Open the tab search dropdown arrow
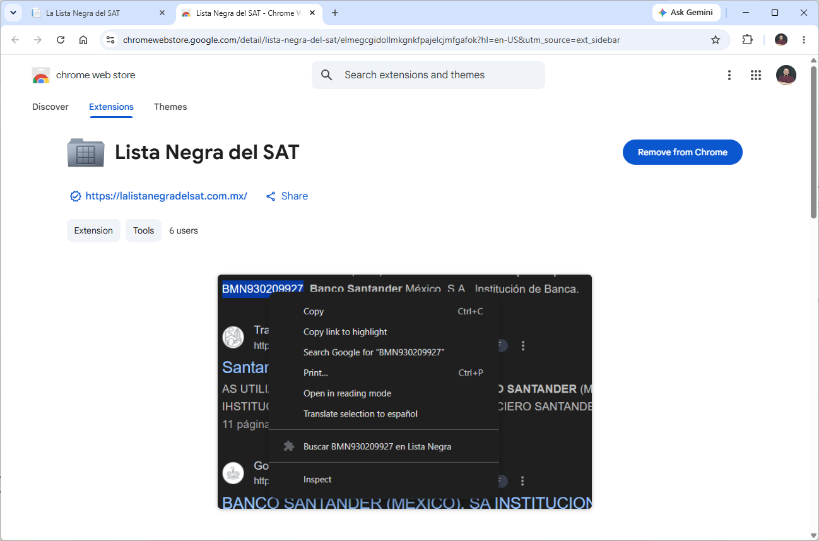Viewport: 819px width, 541px height. [x=13, y=13]
